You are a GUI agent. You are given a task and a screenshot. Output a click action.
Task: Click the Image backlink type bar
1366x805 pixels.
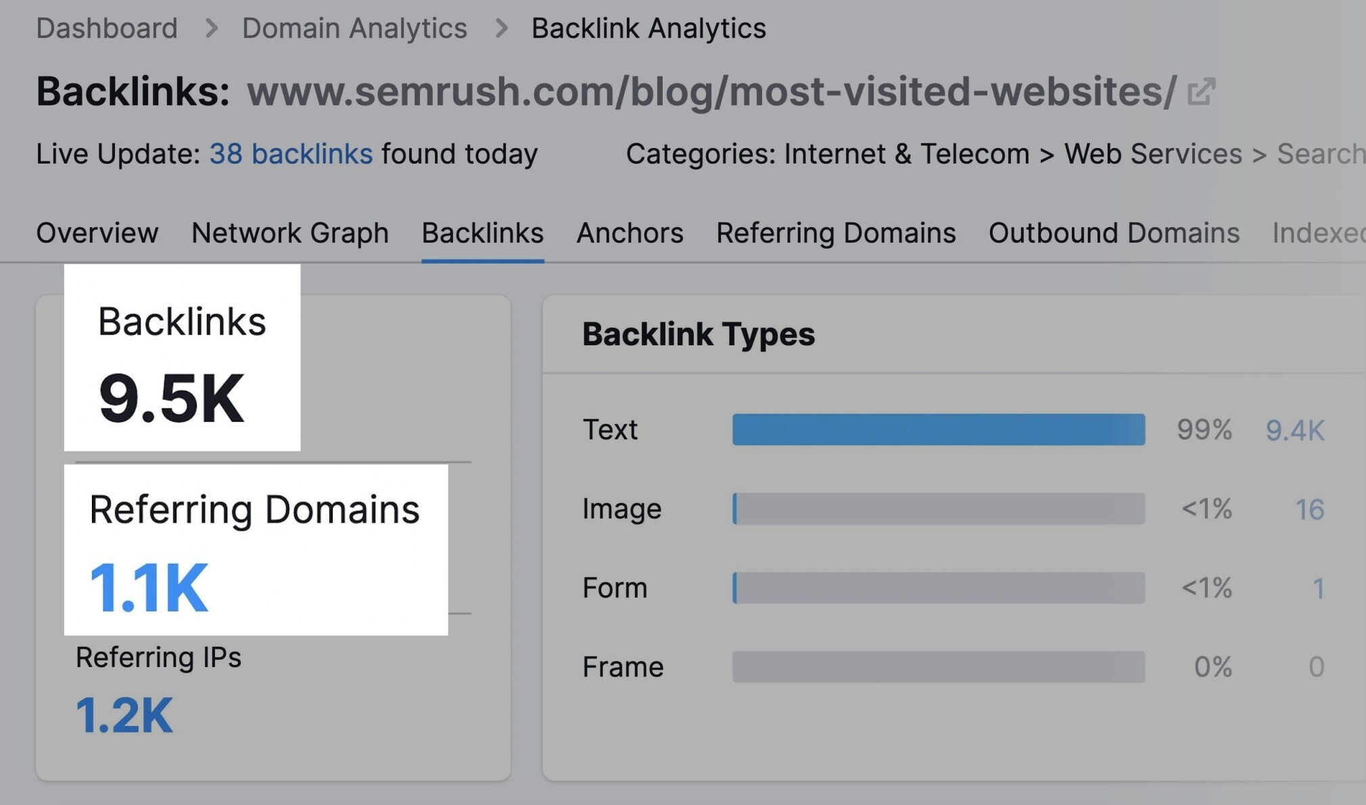pos(939,509)
